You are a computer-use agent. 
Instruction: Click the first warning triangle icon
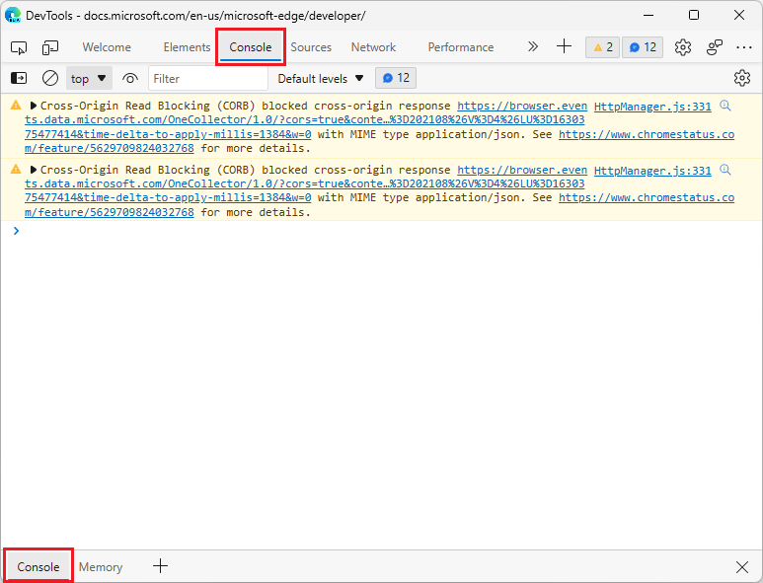pyautogui.click(x=16, y=105)
